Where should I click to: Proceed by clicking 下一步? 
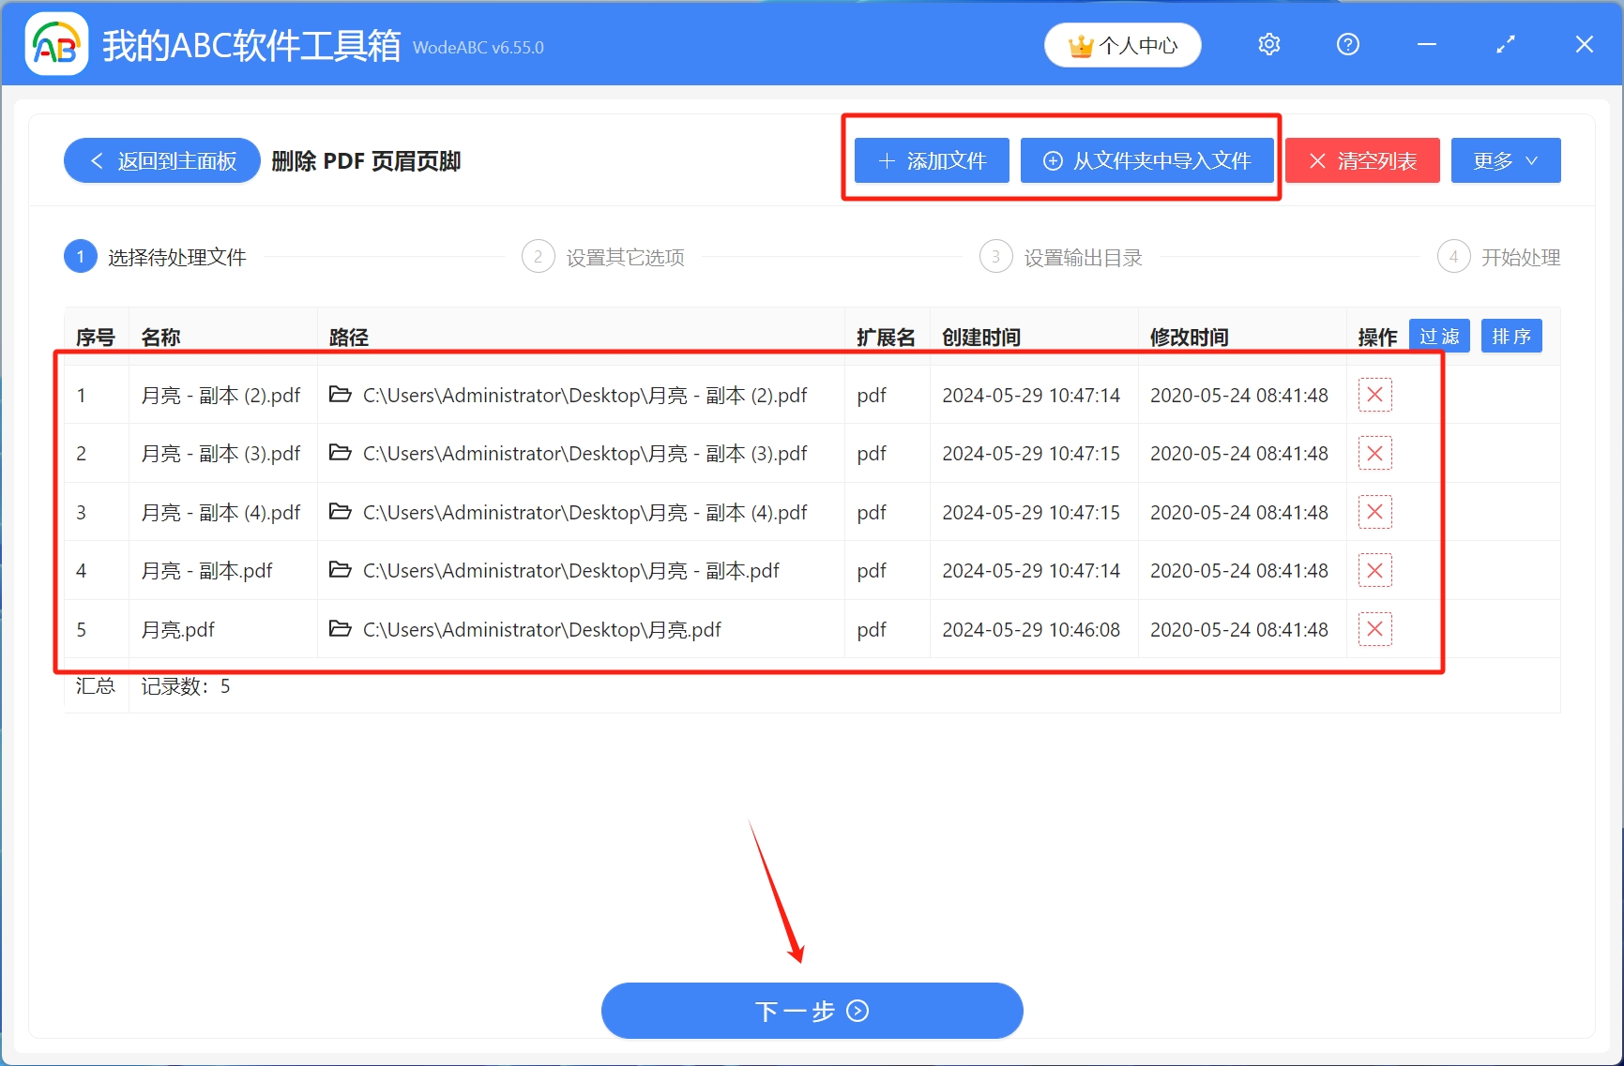tap(812, 1011)
